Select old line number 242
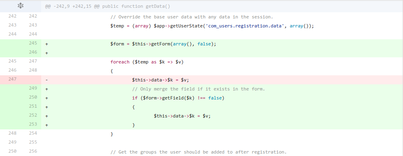Image resolution: width=403 pixels, height=156 pixels. (x=12, y=16)
